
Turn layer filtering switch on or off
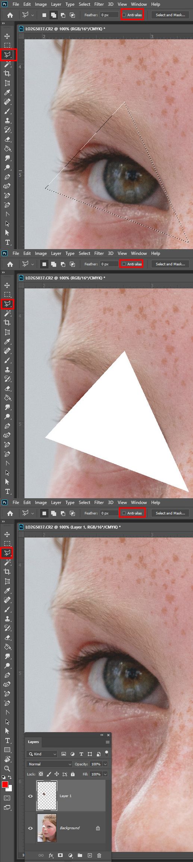pyautogui.click(x=107, y=753)
